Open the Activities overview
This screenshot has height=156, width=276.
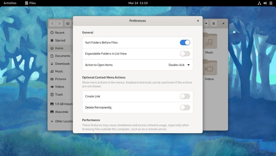point(10,3)
